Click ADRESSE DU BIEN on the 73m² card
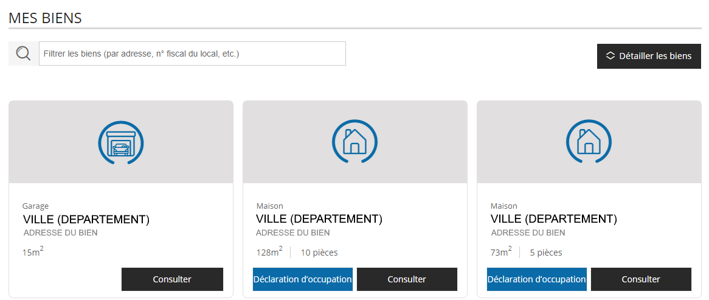The image size is (709, 300). [528, 233]
